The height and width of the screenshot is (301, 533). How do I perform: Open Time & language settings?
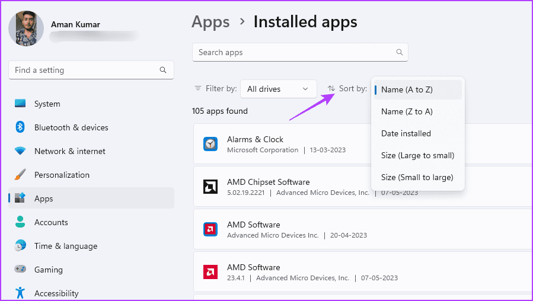[91, 246]
